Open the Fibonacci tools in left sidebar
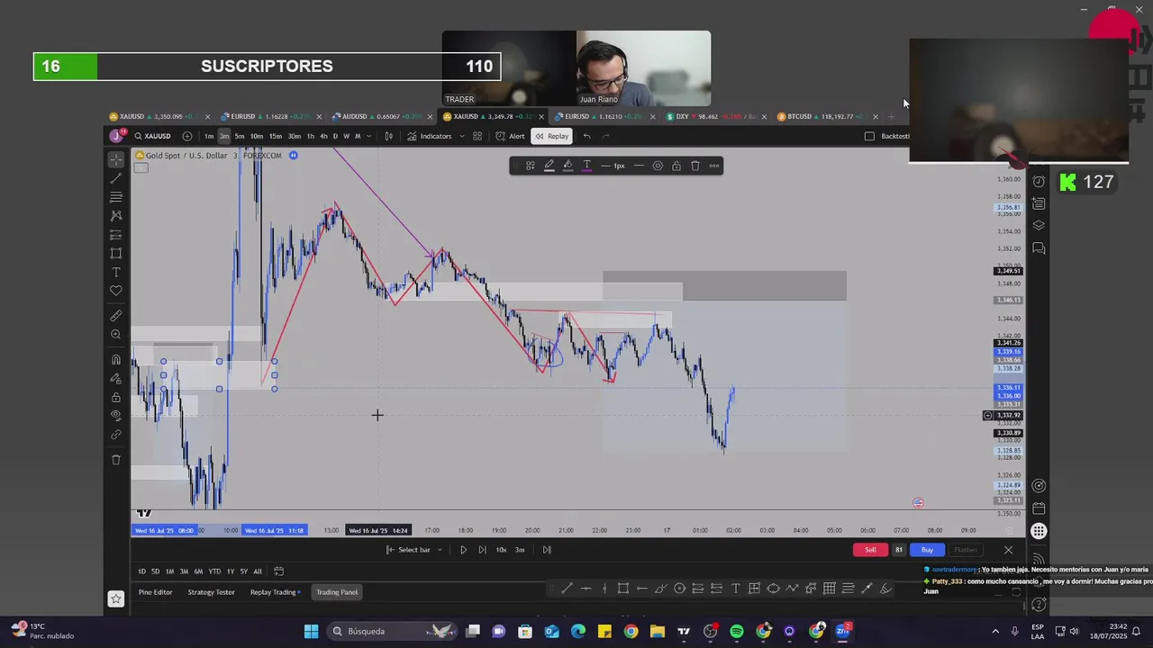Screen dimensions: 1153x648 [116, 197]
